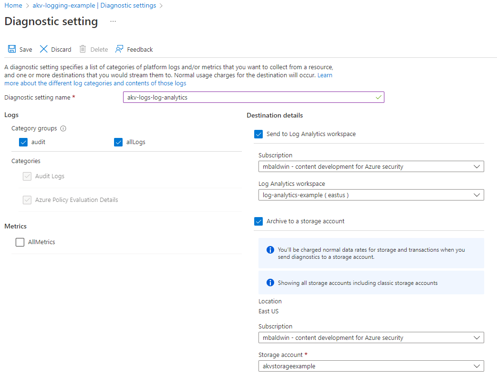Toggle the allLogs checkbox
497x383 pixels.
click(118, 142)
